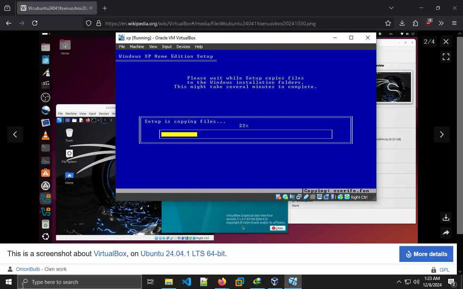The width and height of the screenshot is (463, 289).
Task: Focus the Wikipedia URL address bar
Action: click(210, 23)
